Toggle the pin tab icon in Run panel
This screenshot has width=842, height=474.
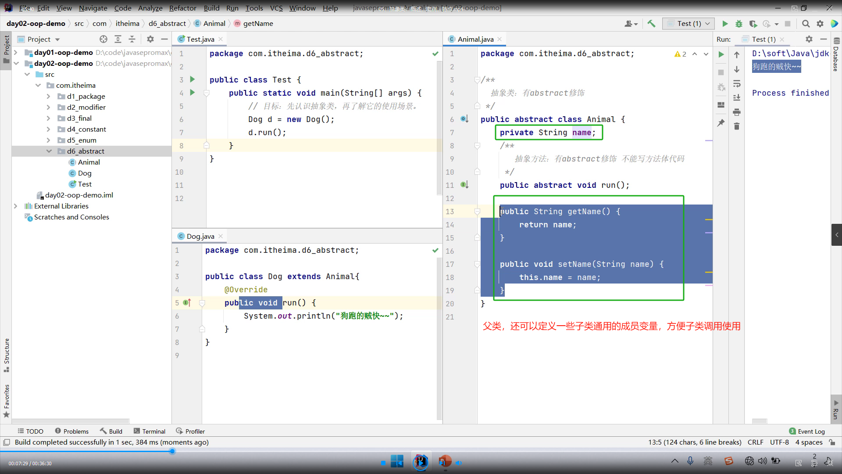tap(721, 123)
